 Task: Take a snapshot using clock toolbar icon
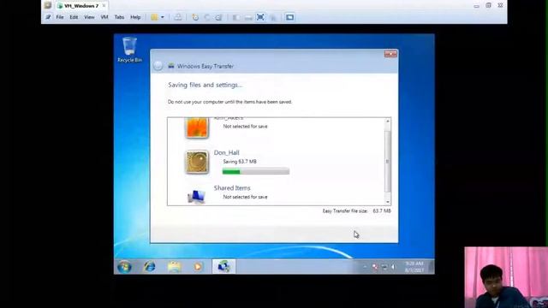(x=195, y=17)
